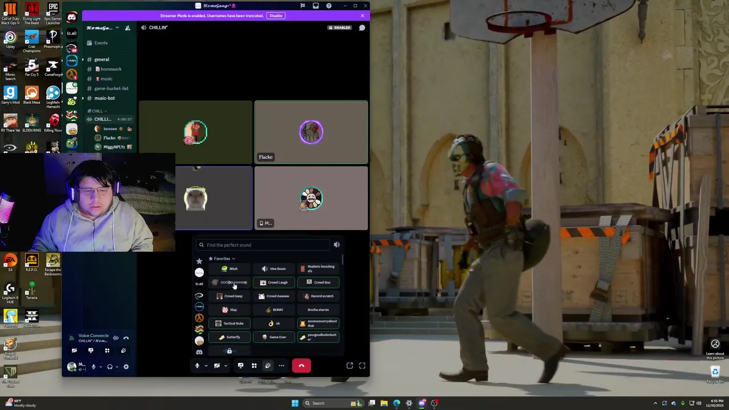Play the Crowd Laugh sound
This screenshot has width=729, height=410.
[274, 282]
